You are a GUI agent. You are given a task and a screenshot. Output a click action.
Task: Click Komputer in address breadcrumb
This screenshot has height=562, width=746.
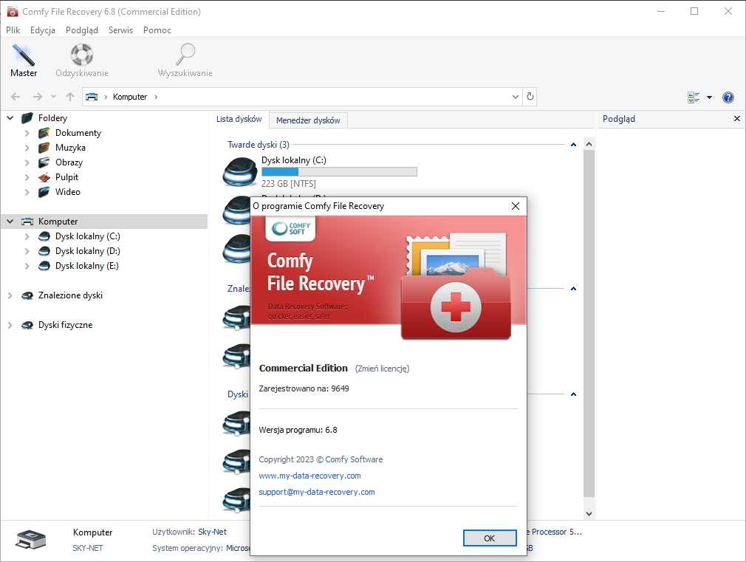point(130,97)
